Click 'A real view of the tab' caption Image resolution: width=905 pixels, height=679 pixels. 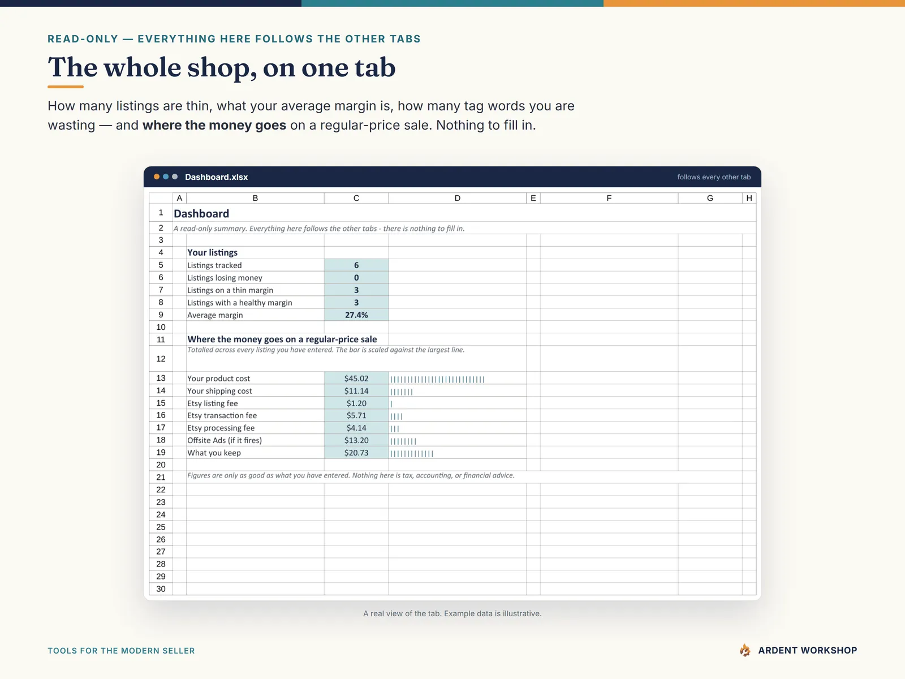pyautogui.click(x=453, y=613)
